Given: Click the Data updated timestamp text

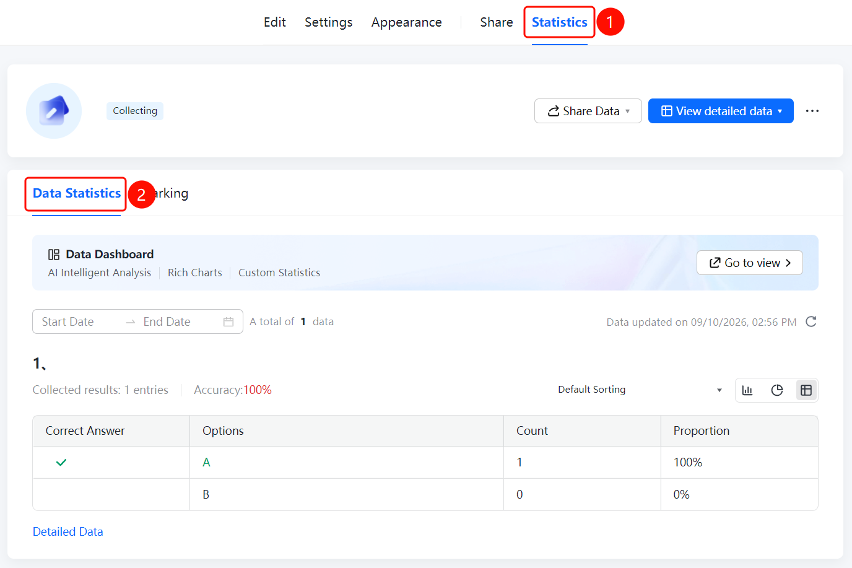Looking at the screenshot, I should (x=702, y=322).
